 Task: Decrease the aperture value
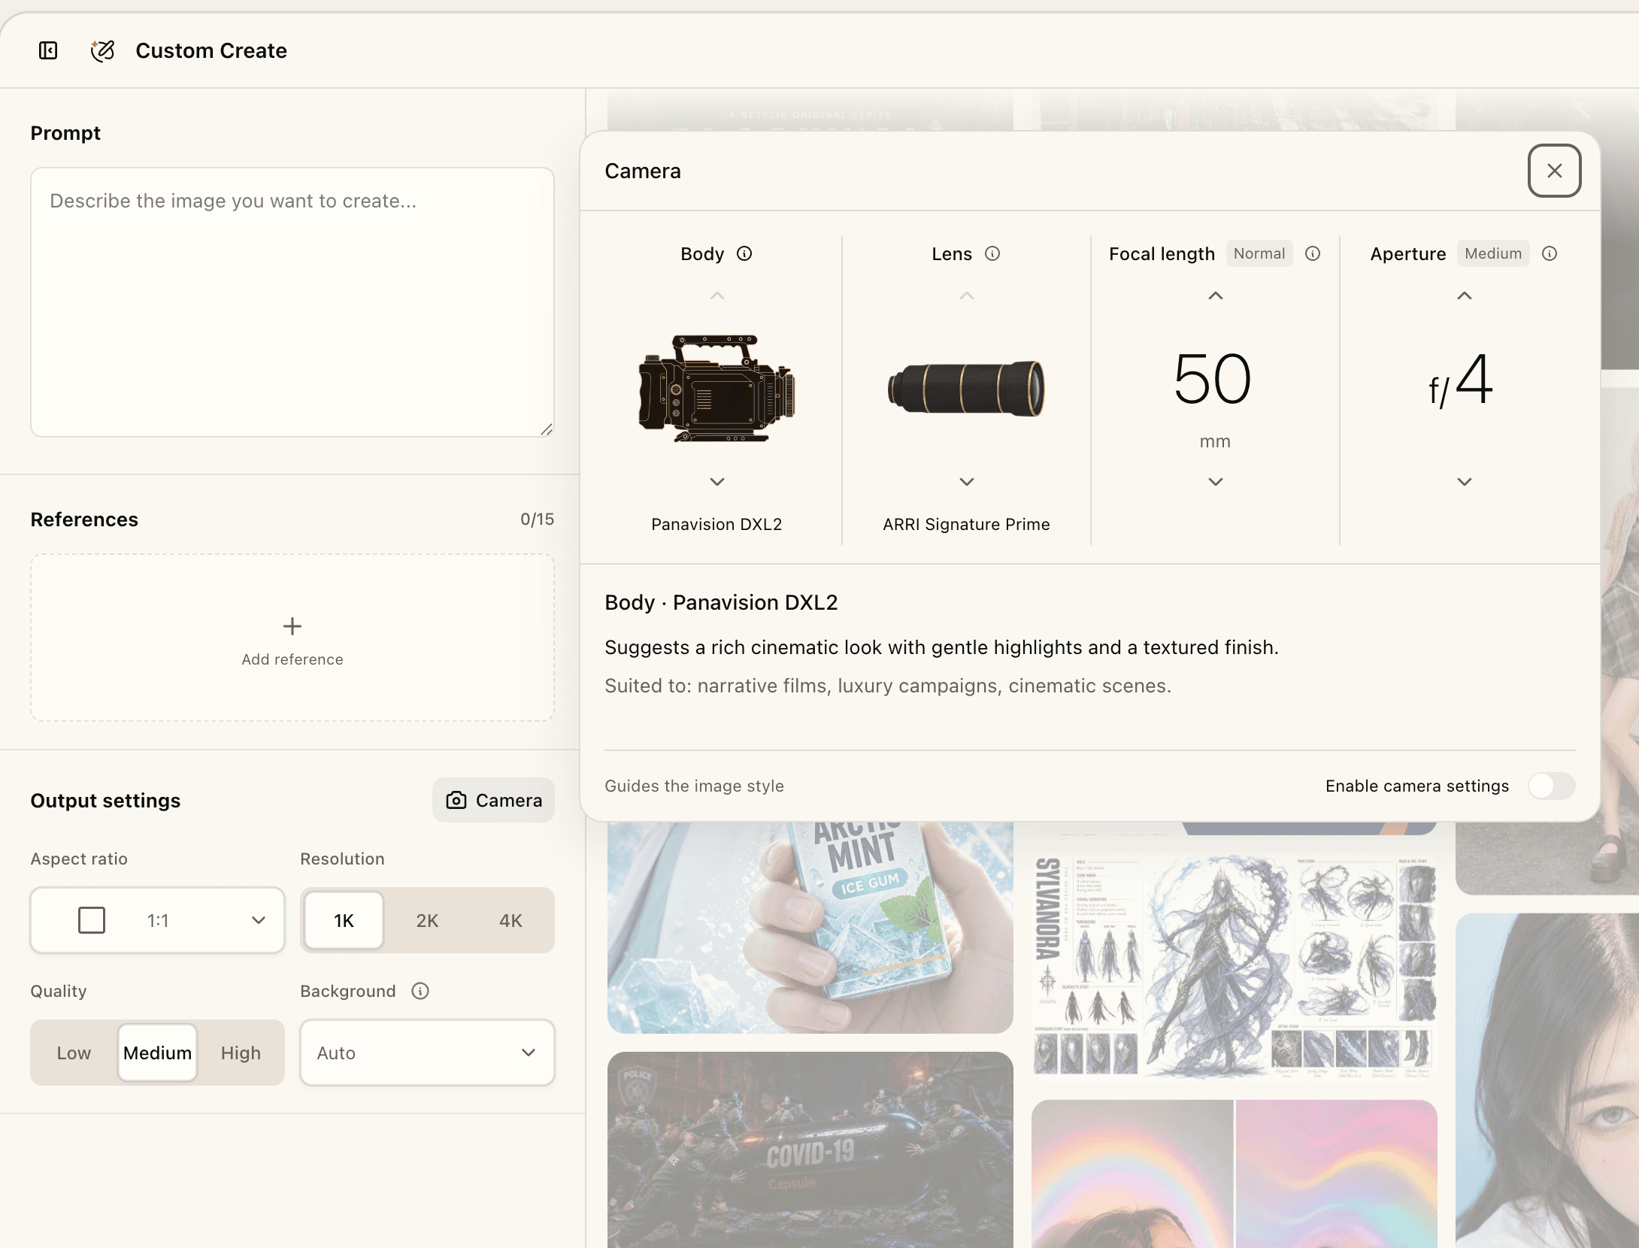pyautogui.click(x=1465, y=481)
